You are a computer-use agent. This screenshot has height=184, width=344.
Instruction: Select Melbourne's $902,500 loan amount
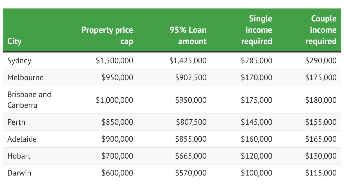191,78
